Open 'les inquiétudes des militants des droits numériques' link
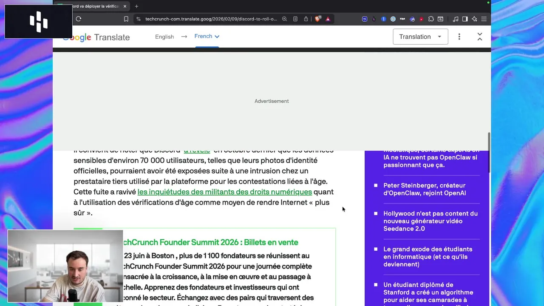Viewport: 544px width, 306px height. click(x=224, y=192)
